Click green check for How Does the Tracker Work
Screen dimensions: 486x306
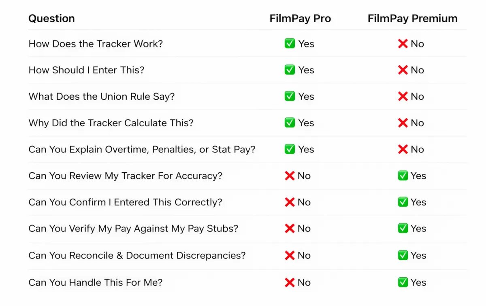[290, 44]
